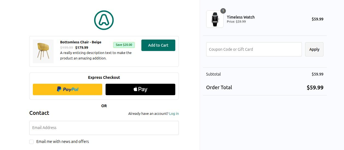Click the crossed-out $199.99 original price
This screenshot has height=150, width=344.
[x=66, y=48]
